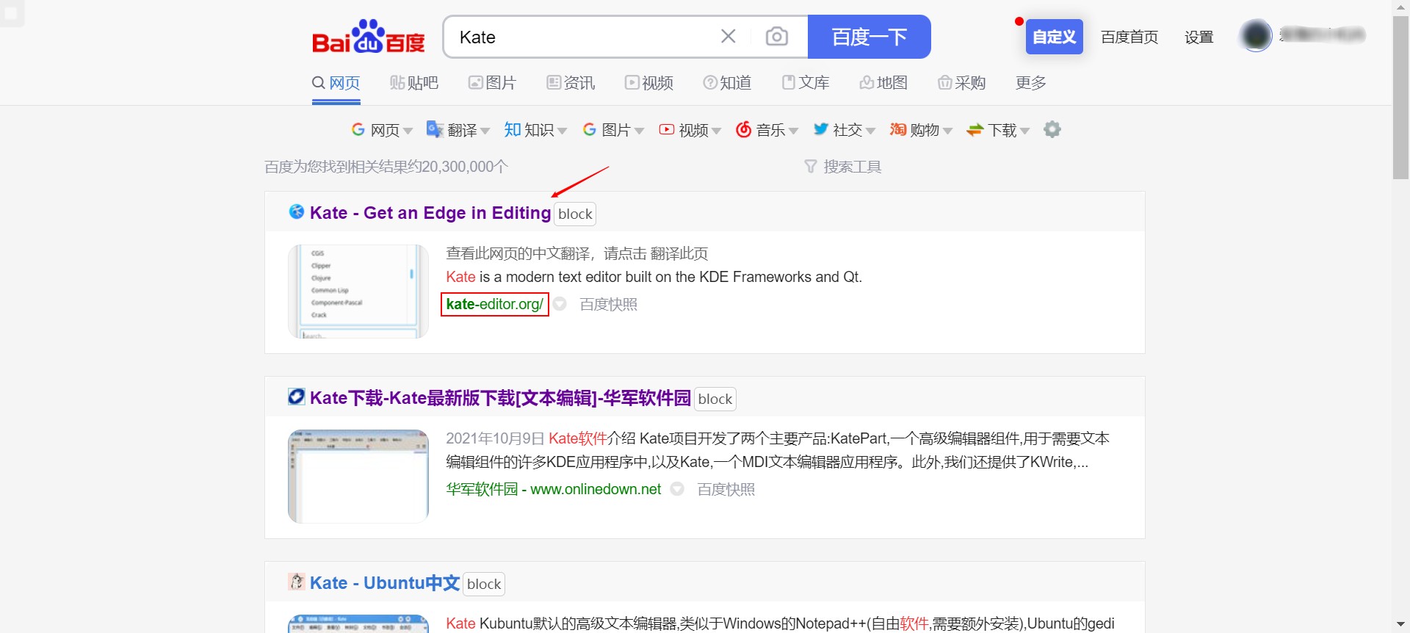Viewport: 1410px width, 633px height.
Task: Click favicon of Kate Get an Edge result
Action: pyautogui.click(x=297, y=211)
